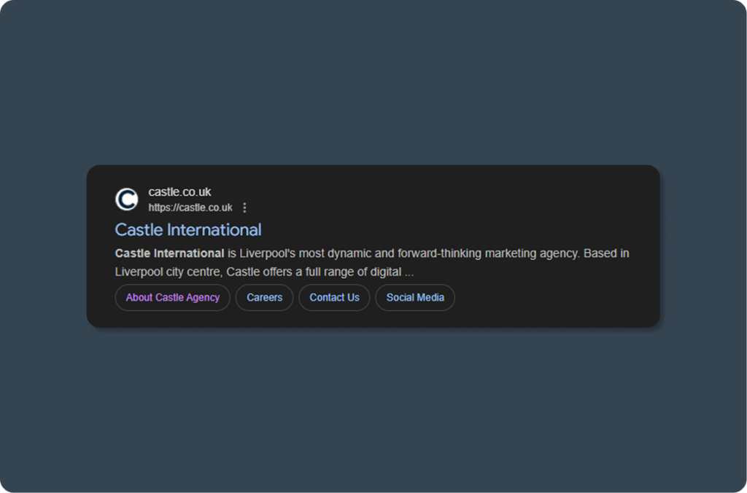This screenshot has width=747, height=493.
Task: Click the Castle circular favicon logo
Action: click(126, 200)
